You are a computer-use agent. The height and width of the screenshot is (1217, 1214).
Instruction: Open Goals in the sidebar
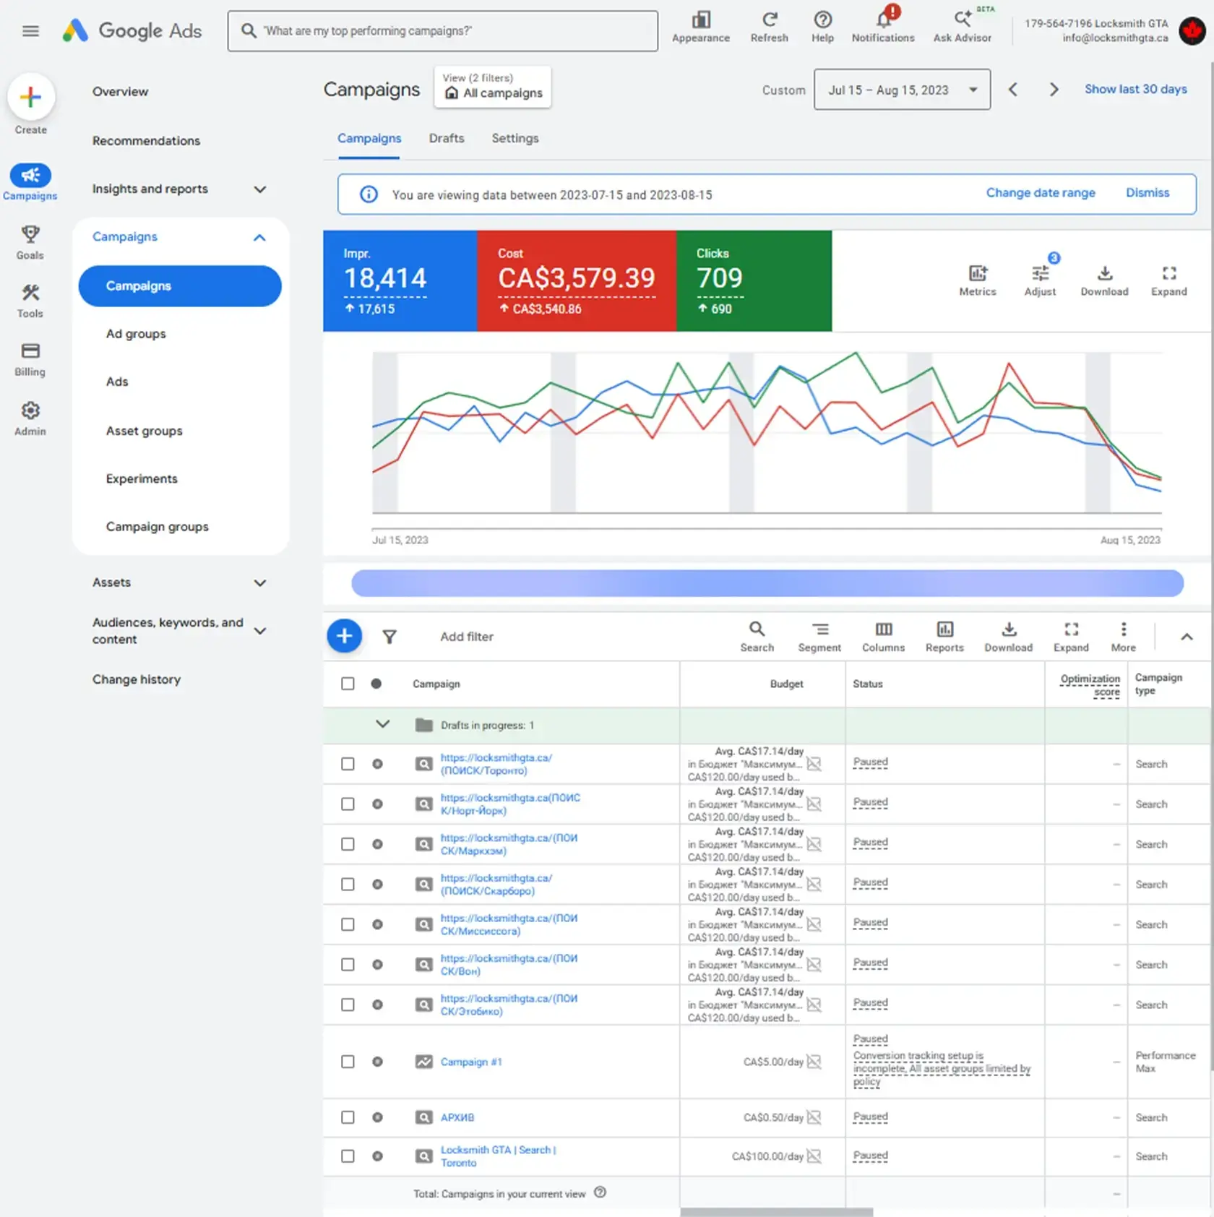click(x=30, y=242)
